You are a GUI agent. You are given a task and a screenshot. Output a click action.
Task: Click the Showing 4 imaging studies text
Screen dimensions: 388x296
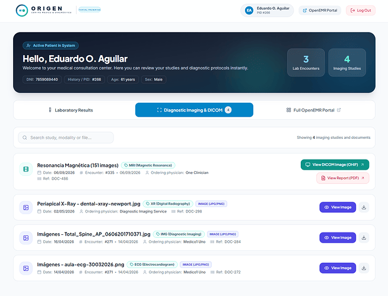click(x=333, y=138)
